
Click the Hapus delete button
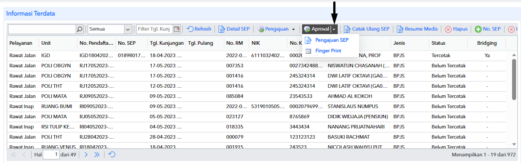[x=456, y=29]
